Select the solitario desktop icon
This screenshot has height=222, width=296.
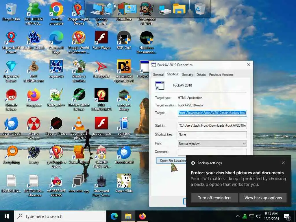[124, 126]
